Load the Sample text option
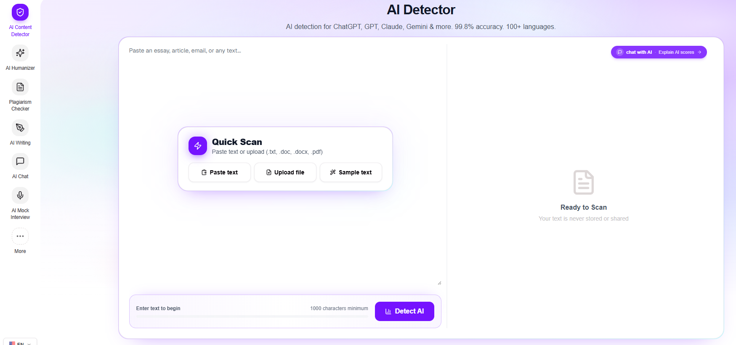The height and width of the screenshot is (345, 736). [x=351, y=172]
